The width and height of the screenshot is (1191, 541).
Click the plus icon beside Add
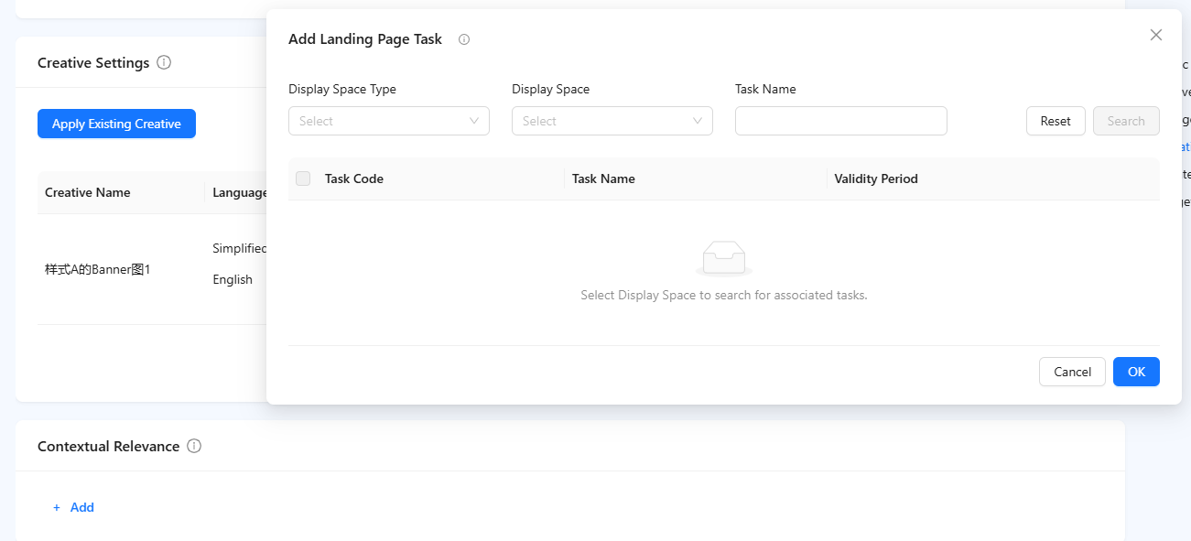(x=57, y=507)
